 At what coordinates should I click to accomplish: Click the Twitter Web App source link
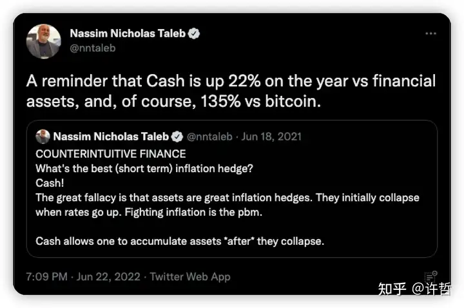(x=190, y=276)
